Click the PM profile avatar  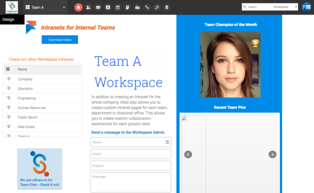(306, 7)
